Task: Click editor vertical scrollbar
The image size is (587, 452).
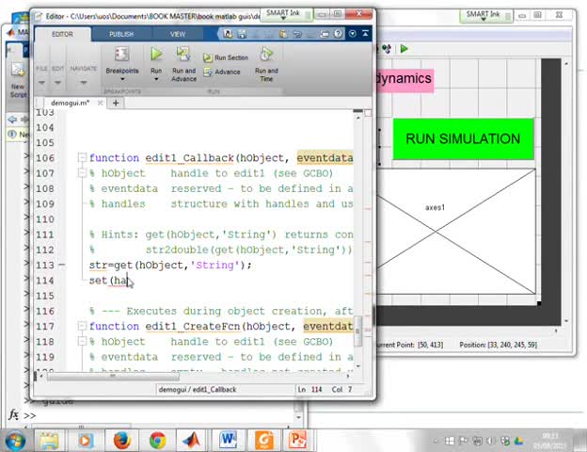Action: click(358, 330)
